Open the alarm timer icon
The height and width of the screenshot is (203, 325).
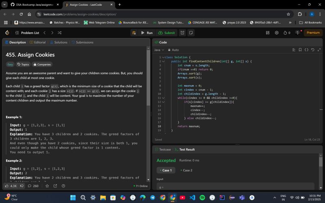(x=182, y=32)
